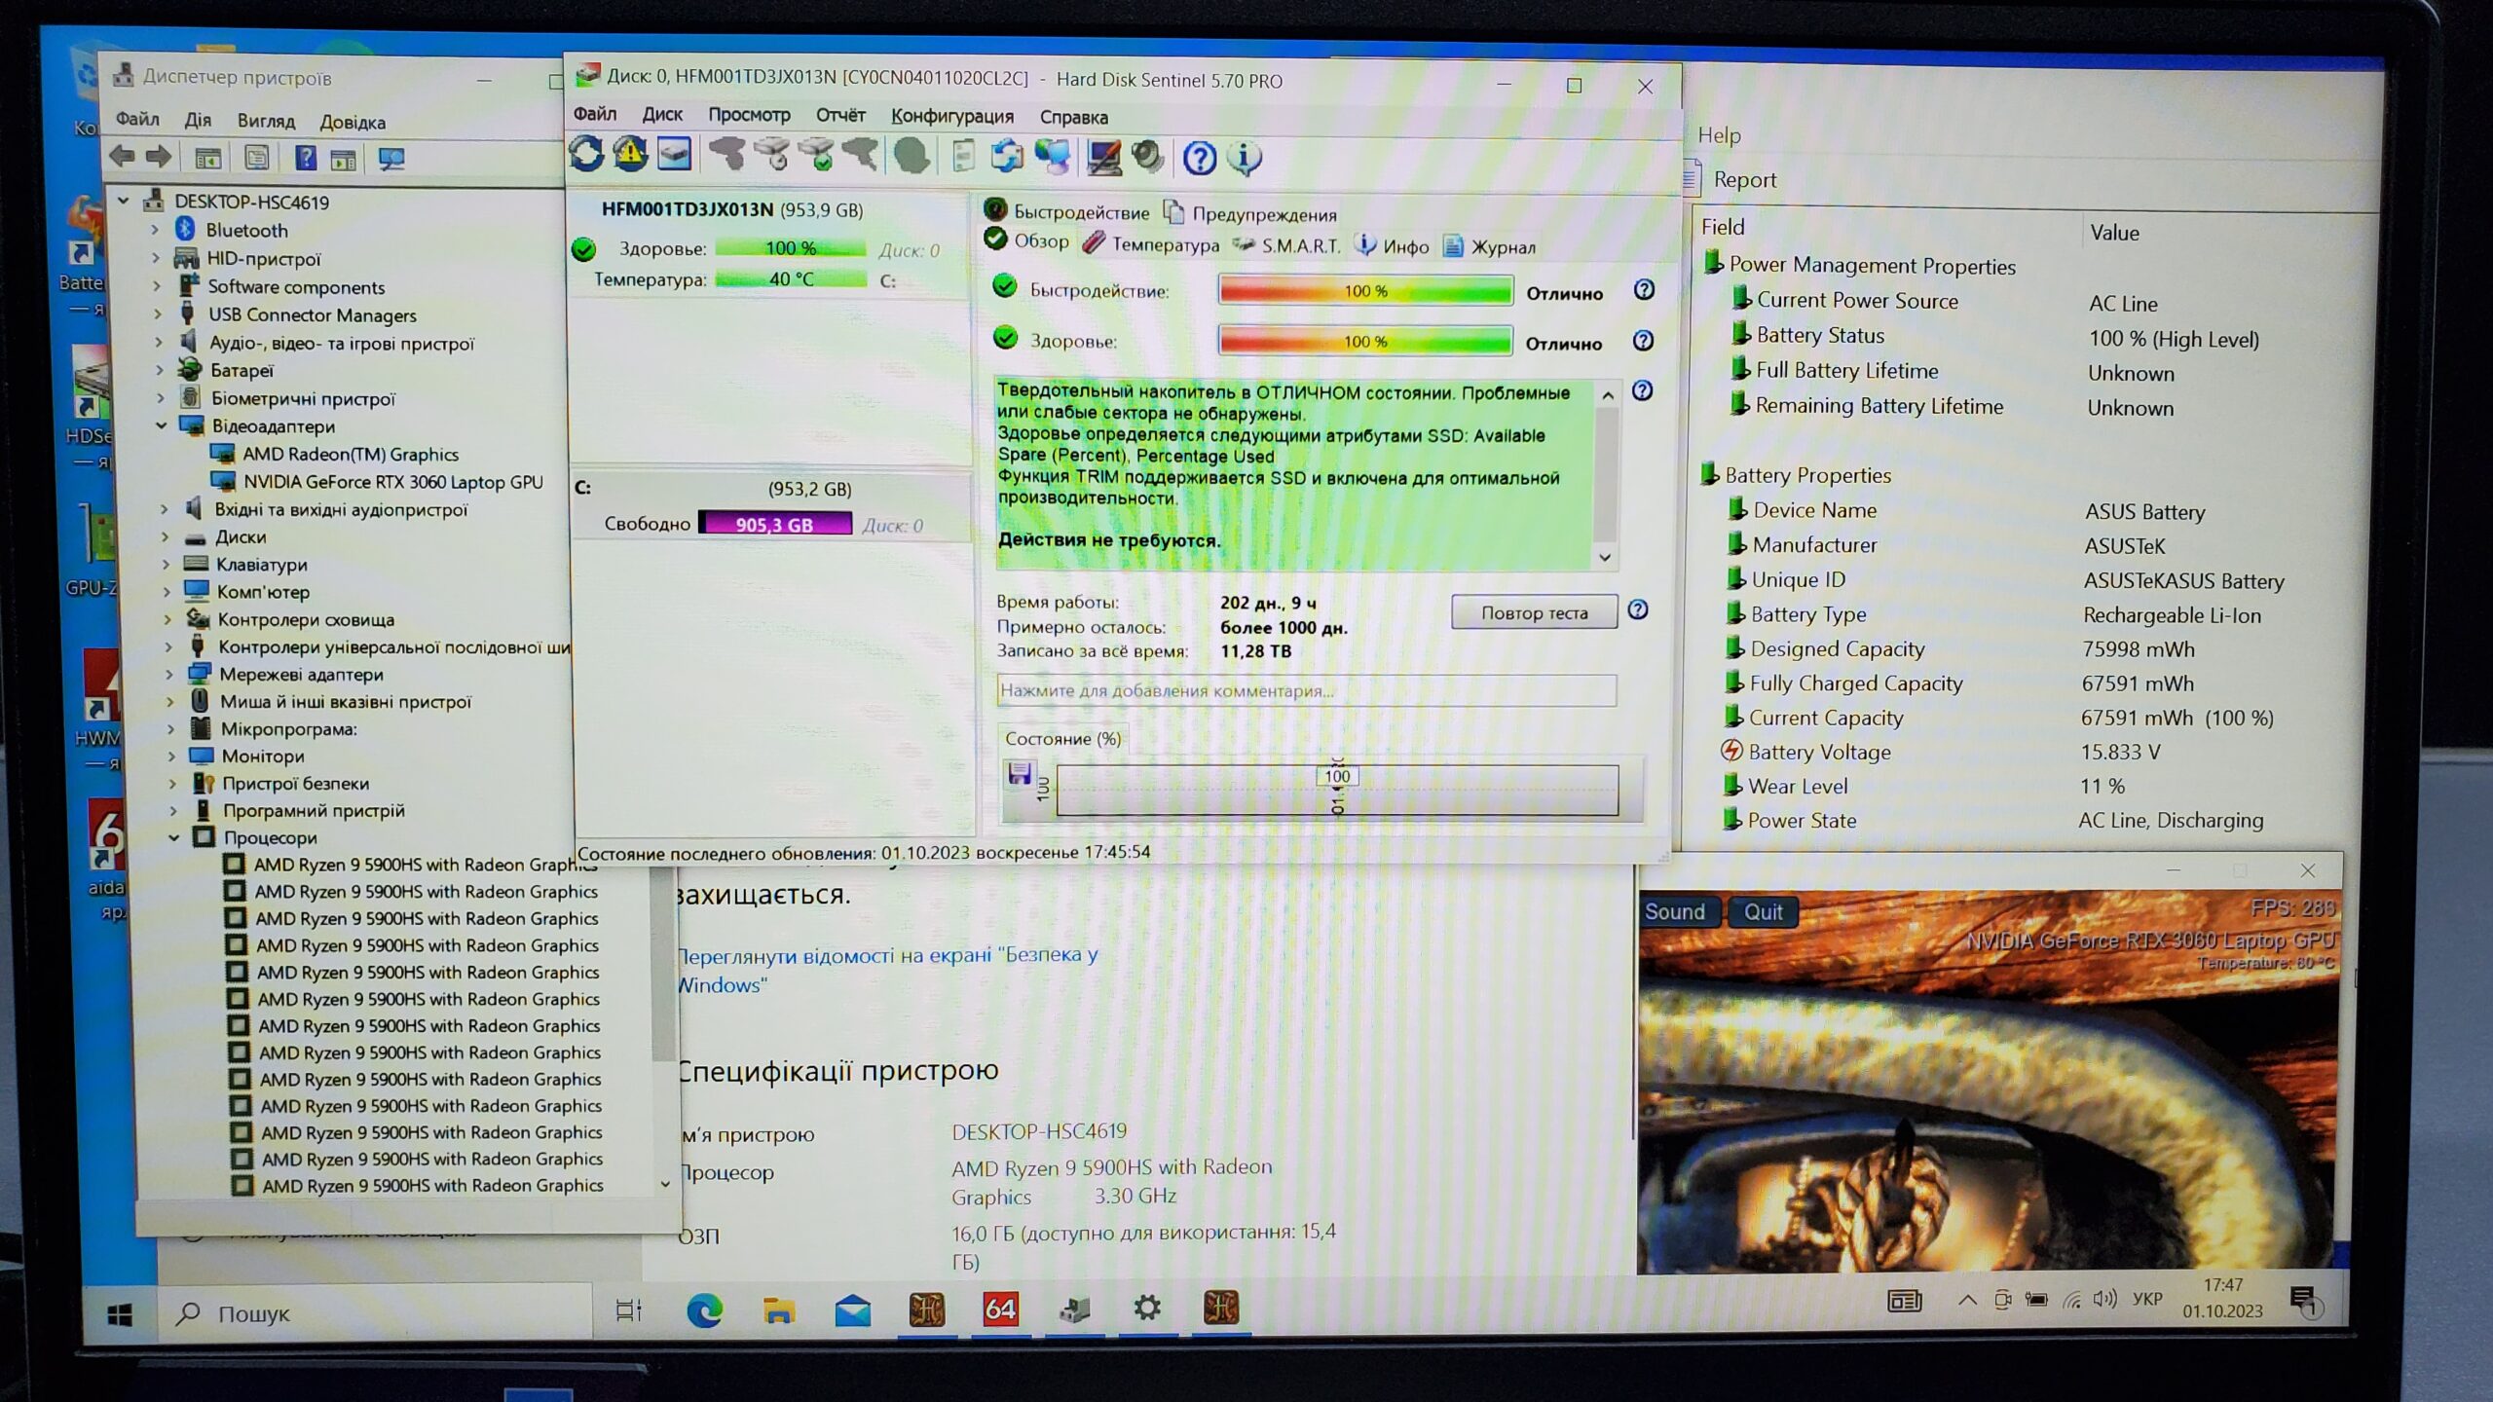
Task: Click the refresh disk info toolbar icon
Action: click(586, 154)
